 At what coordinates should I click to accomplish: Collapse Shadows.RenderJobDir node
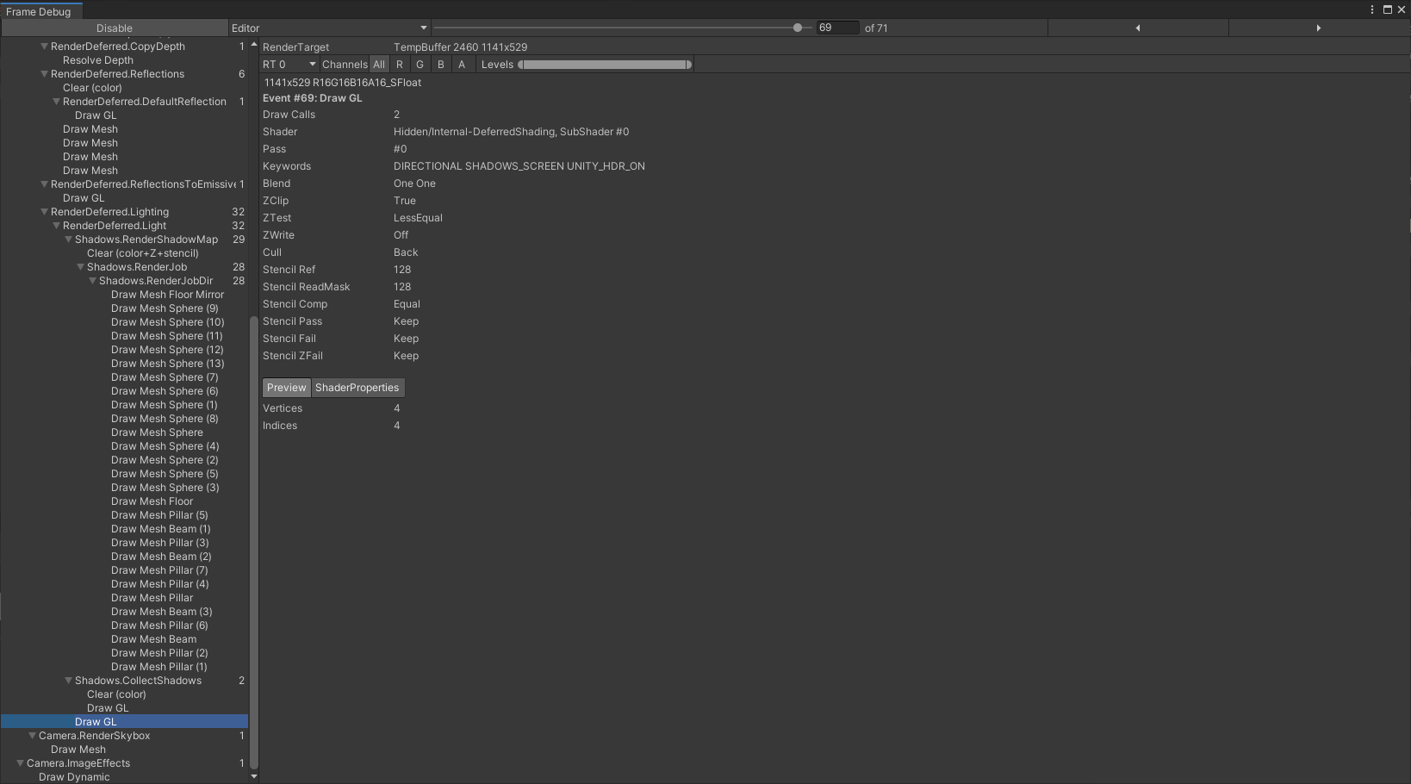point(92,281)
